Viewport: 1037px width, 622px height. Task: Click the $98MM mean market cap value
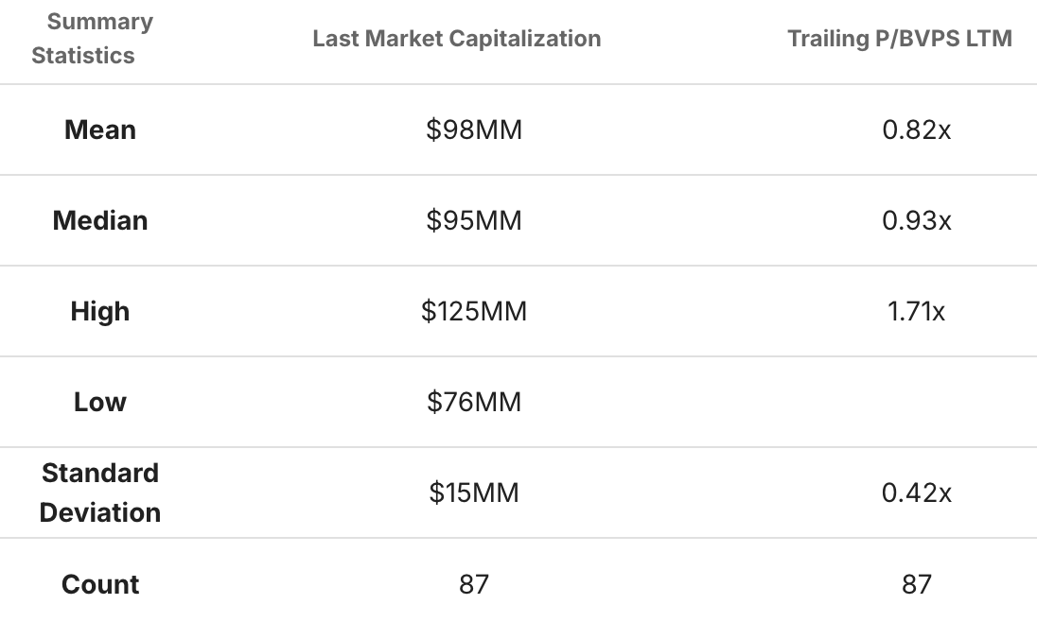474,130
